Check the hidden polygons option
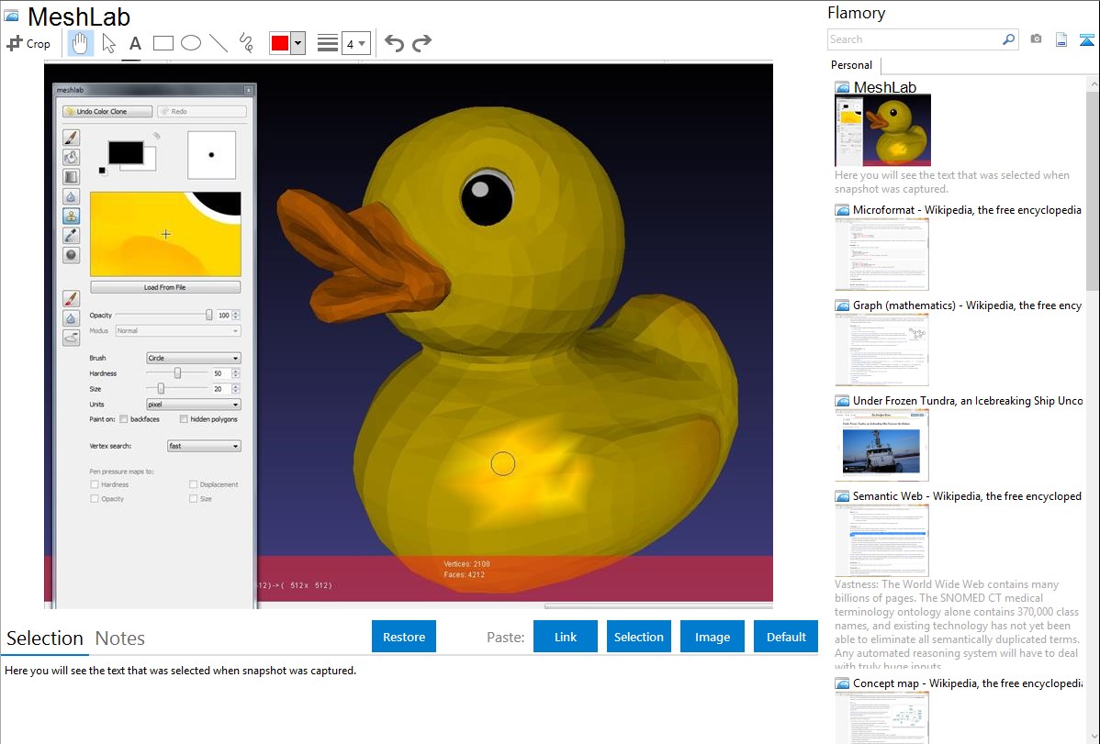 [x=185, y=419]
